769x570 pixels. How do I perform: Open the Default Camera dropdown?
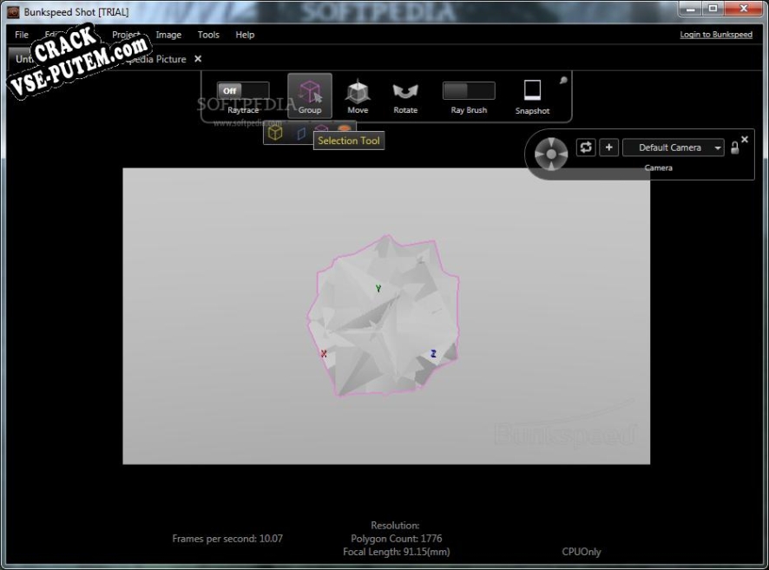point(674,147)
